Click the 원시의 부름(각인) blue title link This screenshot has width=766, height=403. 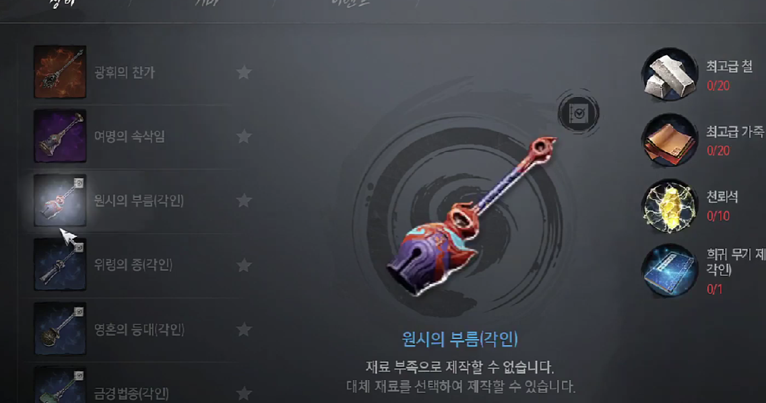pyautogui.click(x=459, y=338)
